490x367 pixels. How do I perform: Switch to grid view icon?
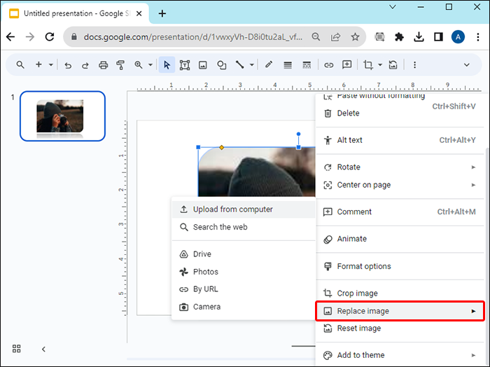(x=17, y=349)
